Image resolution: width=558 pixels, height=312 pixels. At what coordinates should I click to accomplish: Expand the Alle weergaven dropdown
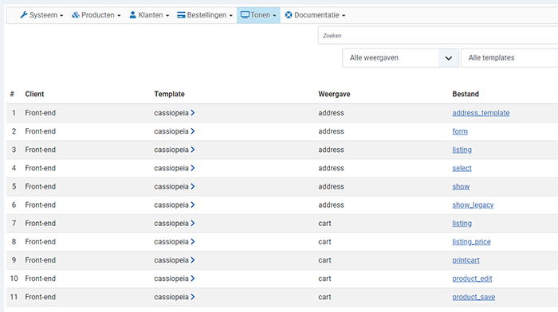(401, 58)
